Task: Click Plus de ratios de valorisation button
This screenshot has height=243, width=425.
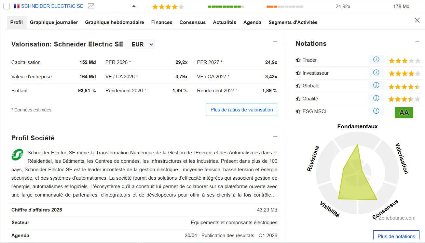Action: [x=241, y=110]
